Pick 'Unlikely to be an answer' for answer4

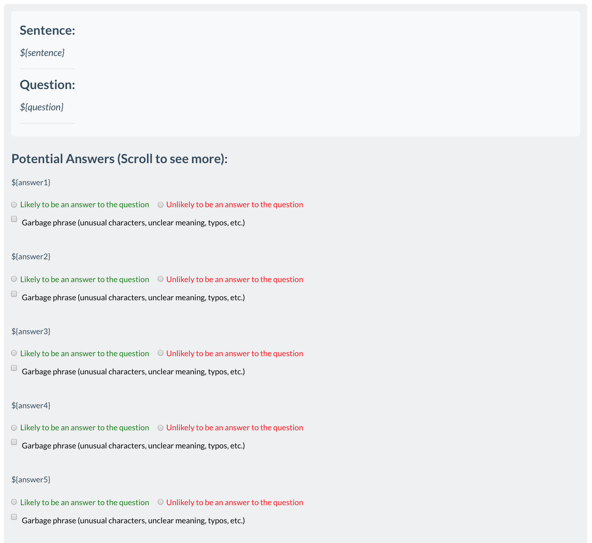coord(160,428)
